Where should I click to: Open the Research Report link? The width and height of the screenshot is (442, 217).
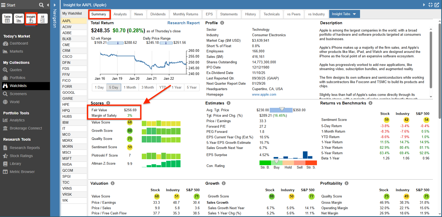[x=184, y=23]
